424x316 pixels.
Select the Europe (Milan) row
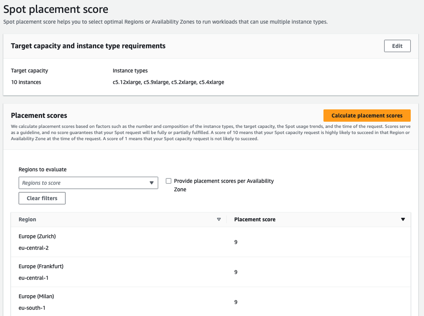pyautogui.click(x=211, y=302)
